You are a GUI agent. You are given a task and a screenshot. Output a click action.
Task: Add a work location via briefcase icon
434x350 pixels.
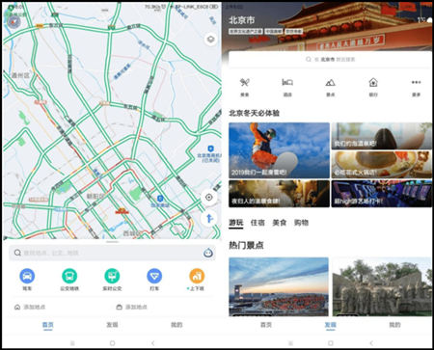point(119,307)
